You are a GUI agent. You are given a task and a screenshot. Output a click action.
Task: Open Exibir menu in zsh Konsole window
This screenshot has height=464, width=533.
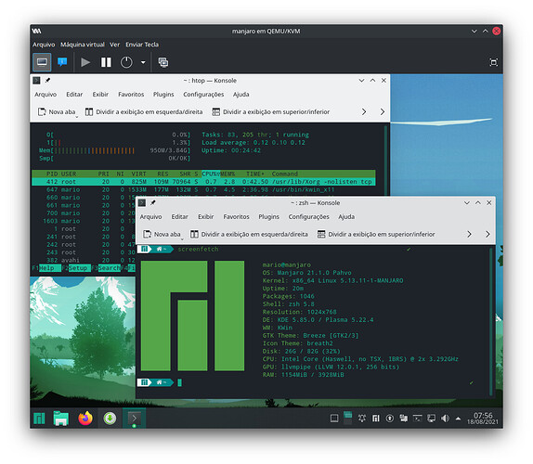point(206,216)
